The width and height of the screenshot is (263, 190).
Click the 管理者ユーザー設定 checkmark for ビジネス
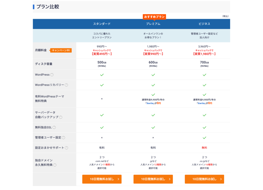(204, 138)
